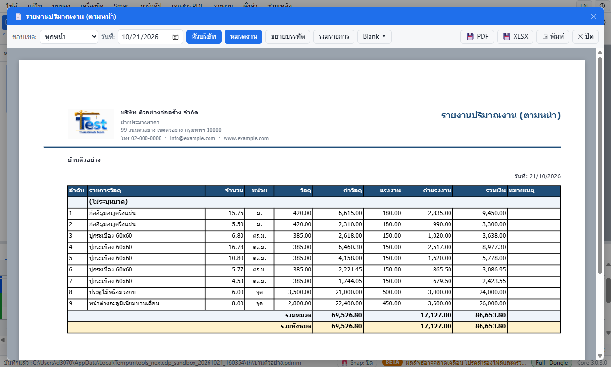Screen dimensions: 611x367
Task: Click the 16.78 quantity cell
Action: [x=225, y=247]
